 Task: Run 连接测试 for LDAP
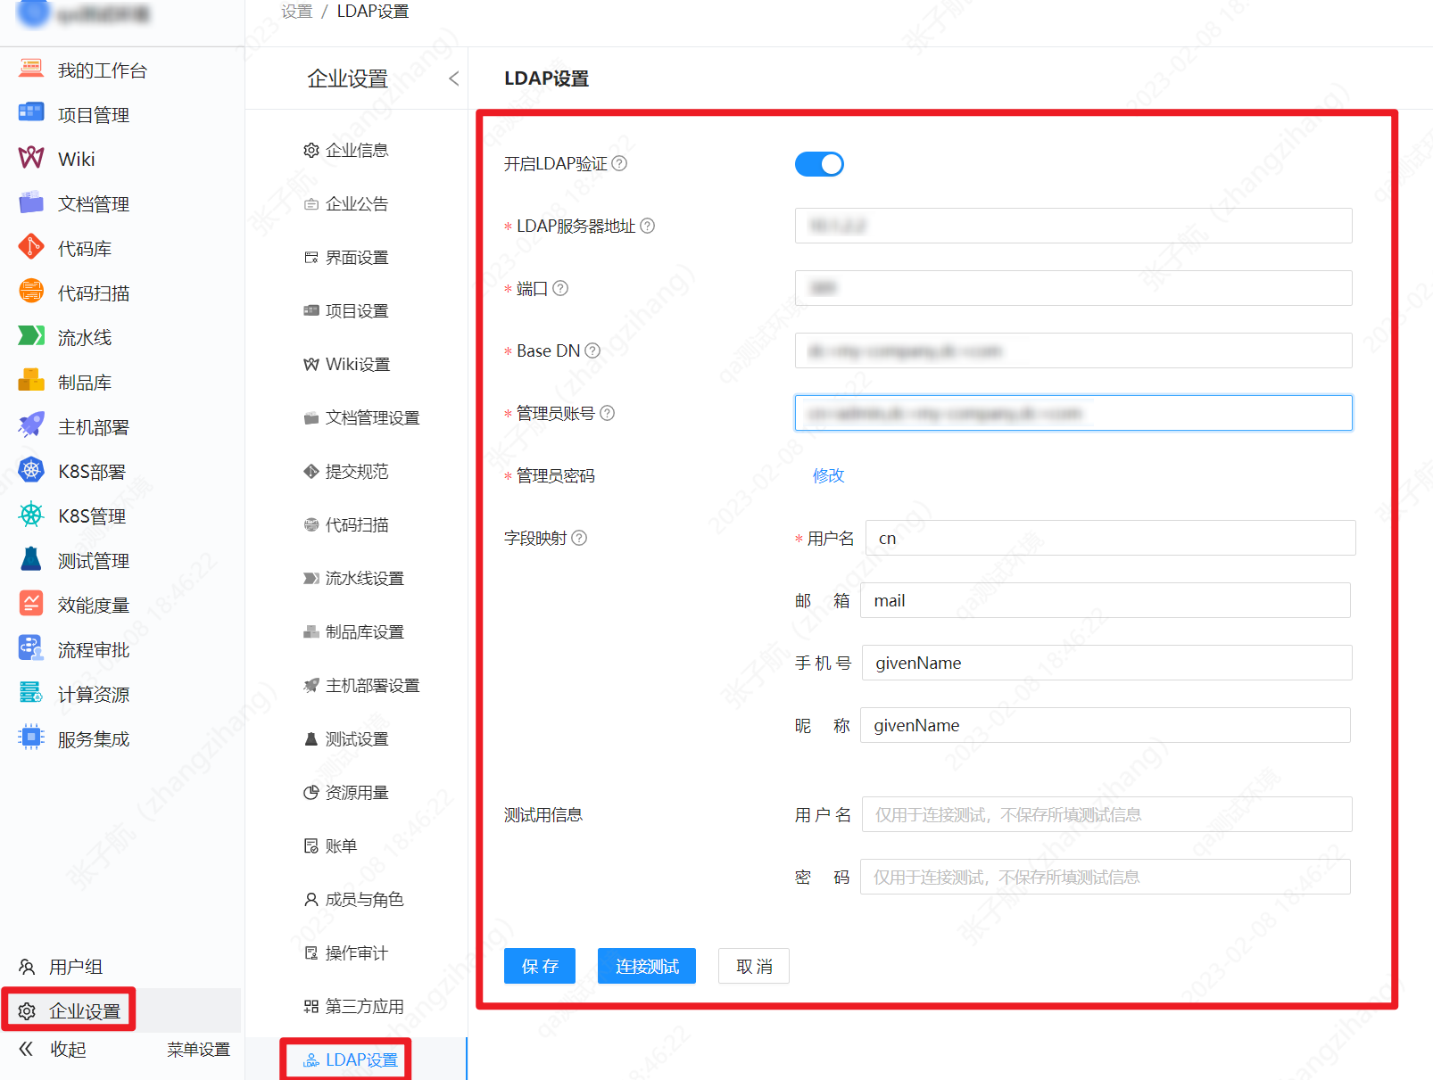646,966
